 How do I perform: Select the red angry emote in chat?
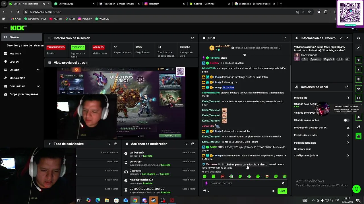(222, 176)
